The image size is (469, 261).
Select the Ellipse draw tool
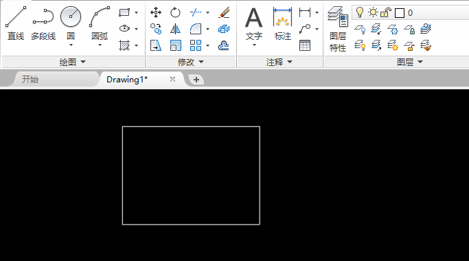point(124,29)
